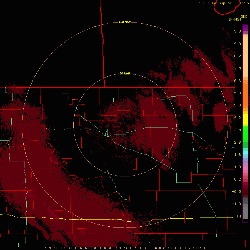The width and height of the screenshot is (250, 250).
Task: Click the 9.0 color scale value
Action: tap(237, 44)
